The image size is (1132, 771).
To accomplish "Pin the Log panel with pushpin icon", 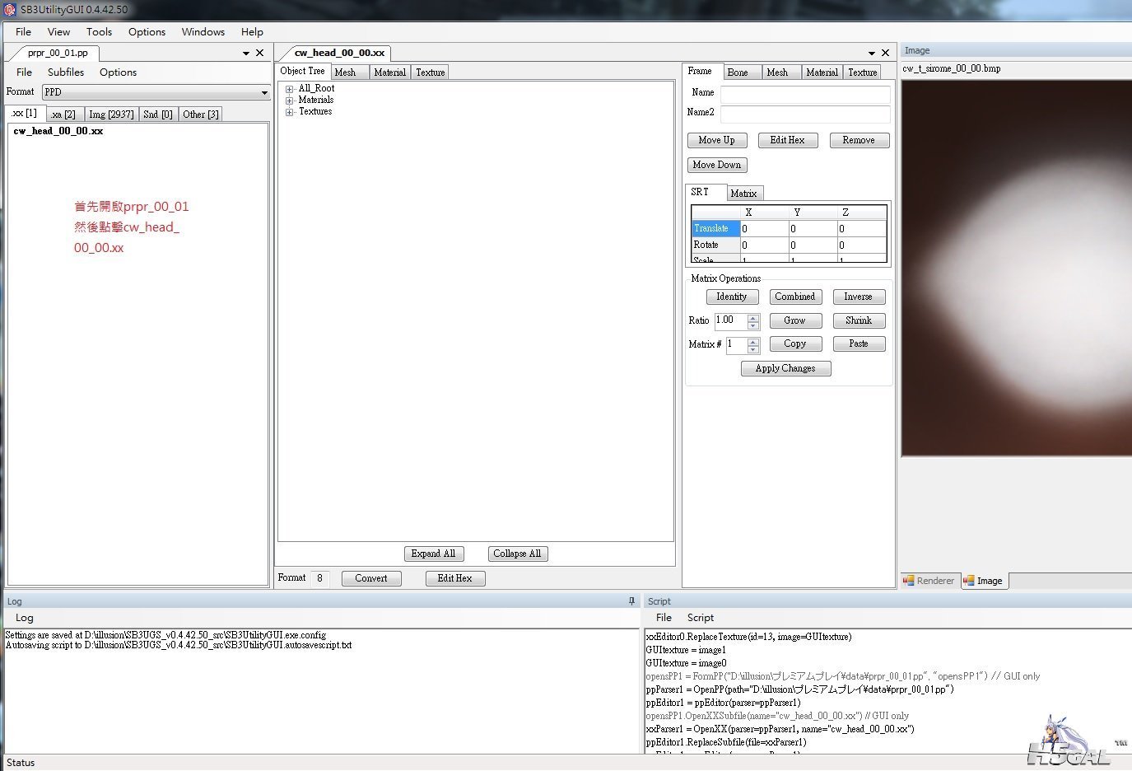I will click(632, 601).
